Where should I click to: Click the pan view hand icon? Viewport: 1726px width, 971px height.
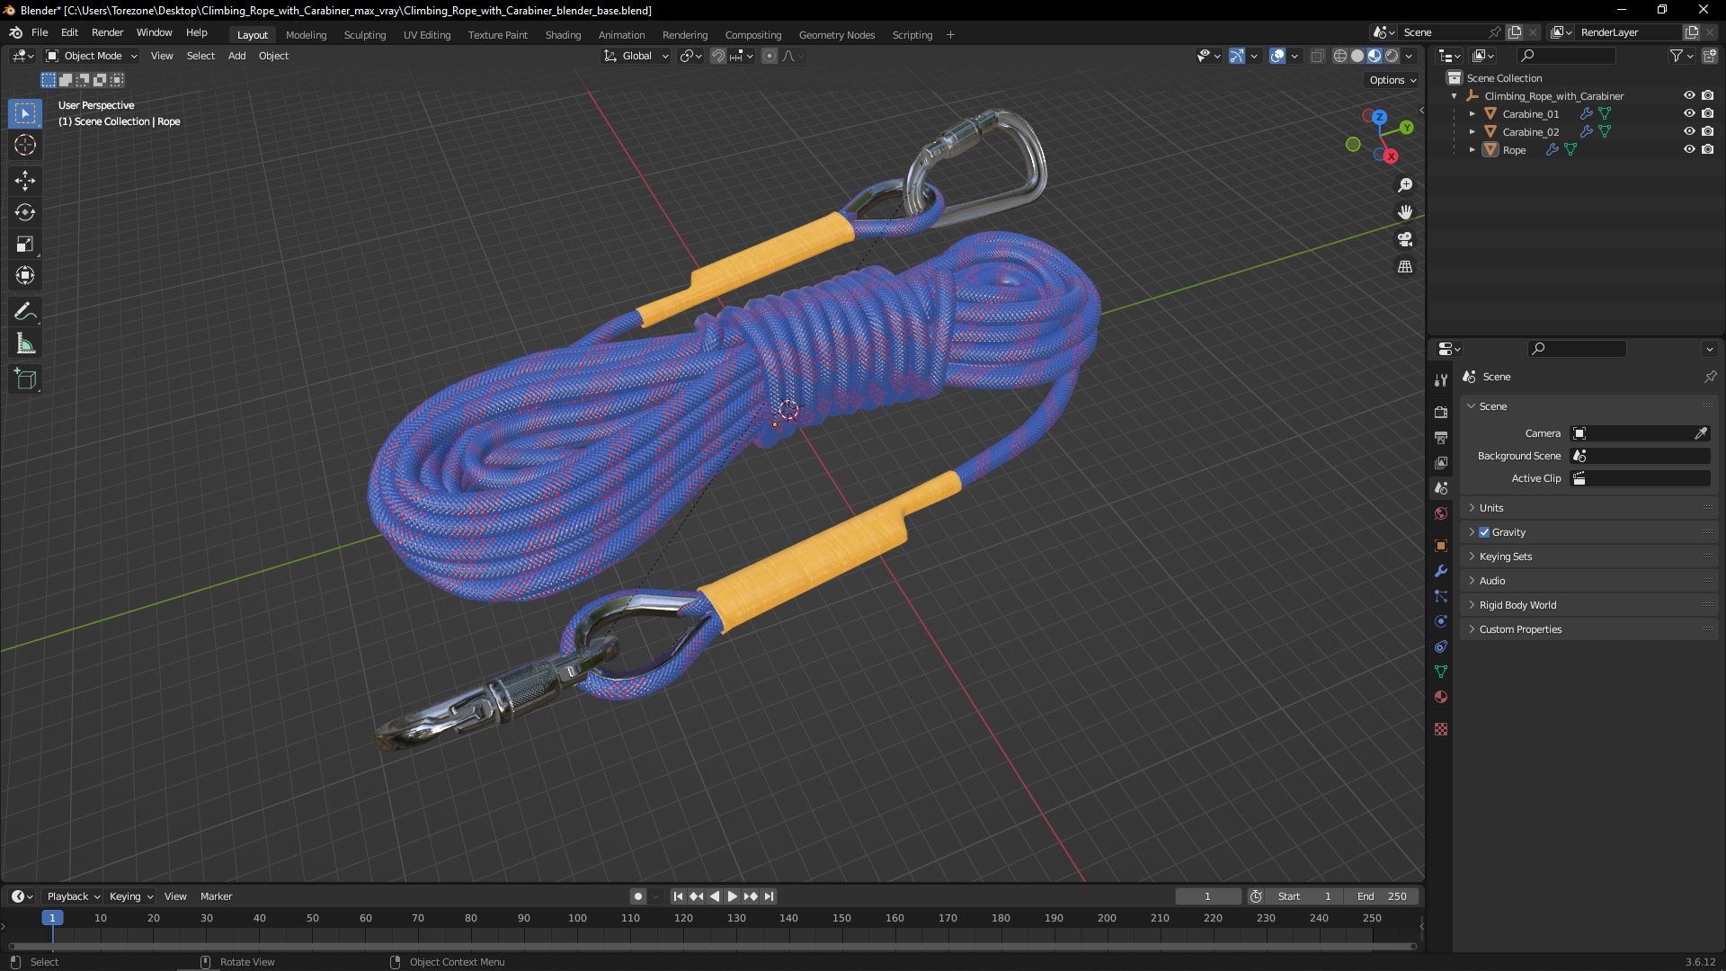[1405, 212]
